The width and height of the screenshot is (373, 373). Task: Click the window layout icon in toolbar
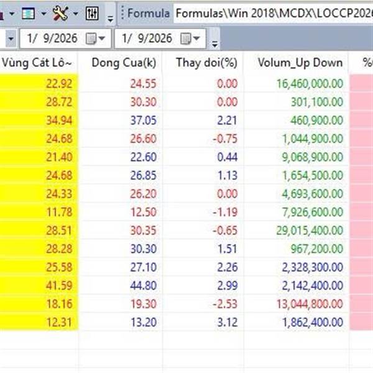tap(28, 12)
